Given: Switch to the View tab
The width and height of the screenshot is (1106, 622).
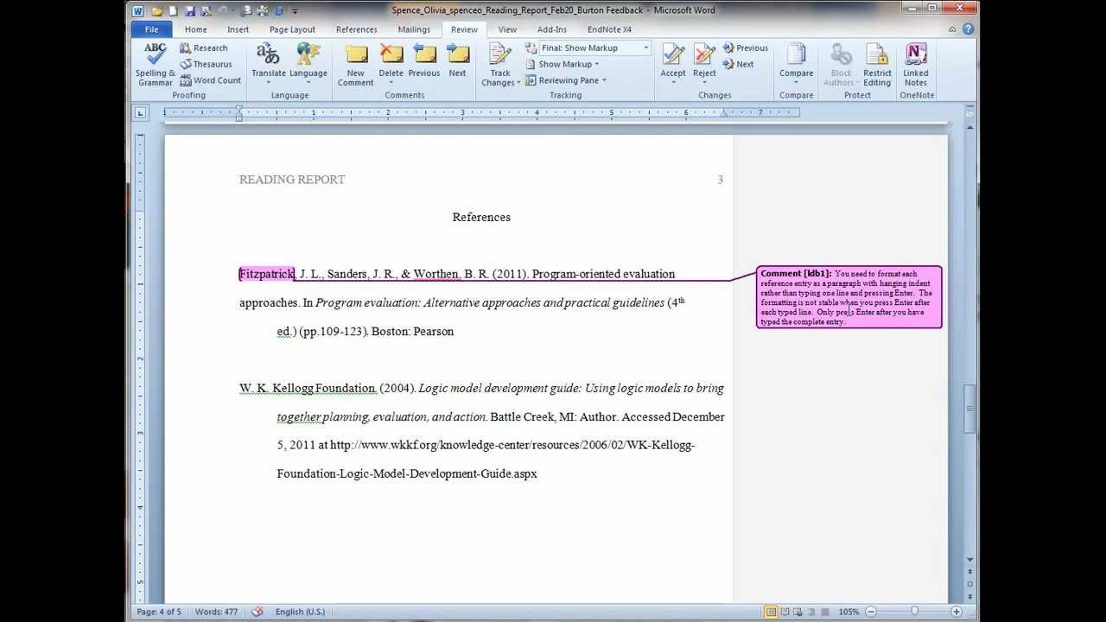Looking at the screenshot, I should pos(507,29).
